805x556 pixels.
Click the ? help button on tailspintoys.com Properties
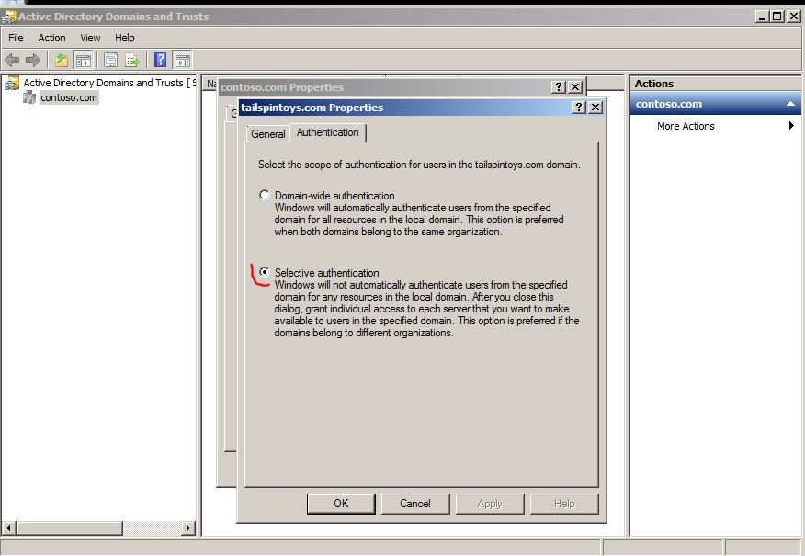coord(579,107)
